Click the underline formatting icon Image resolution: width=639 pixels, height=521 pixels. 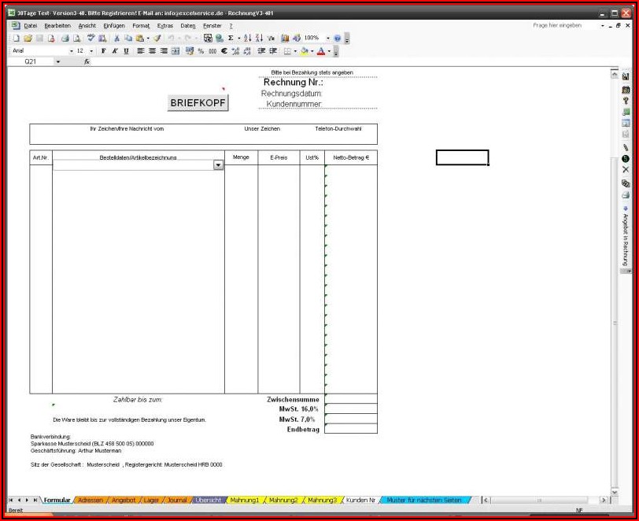(x=126, y=51)
